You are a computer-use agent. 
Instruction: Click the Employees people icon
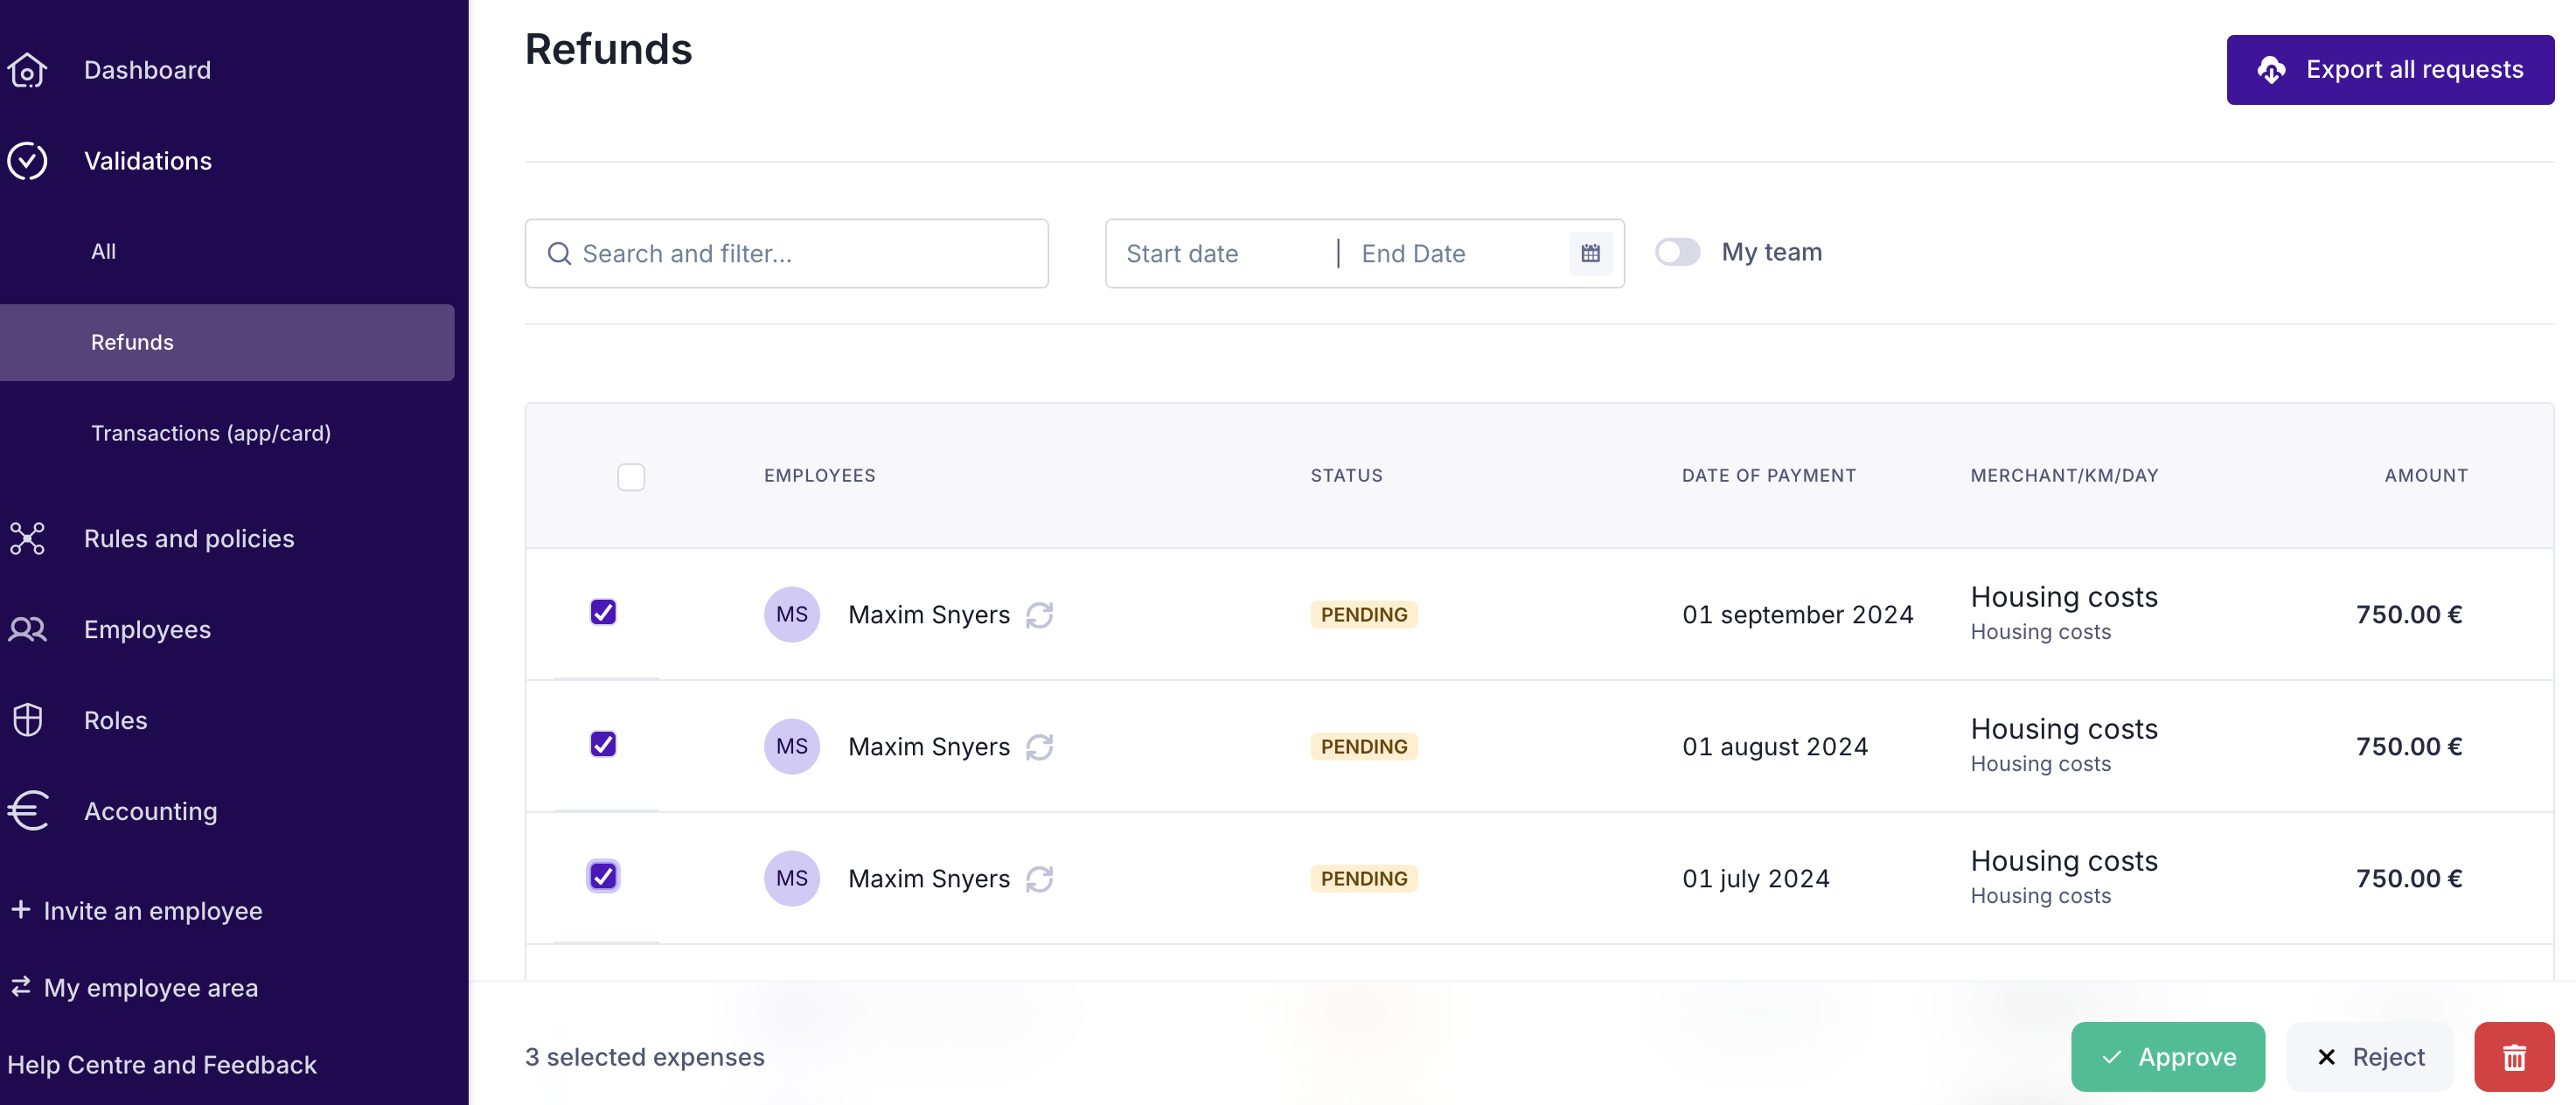pos(27,629)
